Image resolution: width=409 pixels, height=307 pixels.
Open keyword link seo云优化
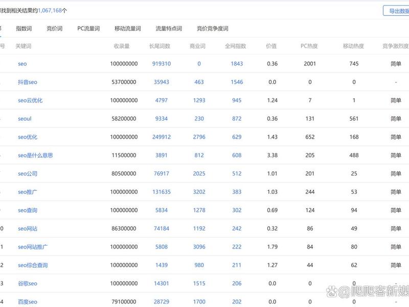click(x=30, y=100)
